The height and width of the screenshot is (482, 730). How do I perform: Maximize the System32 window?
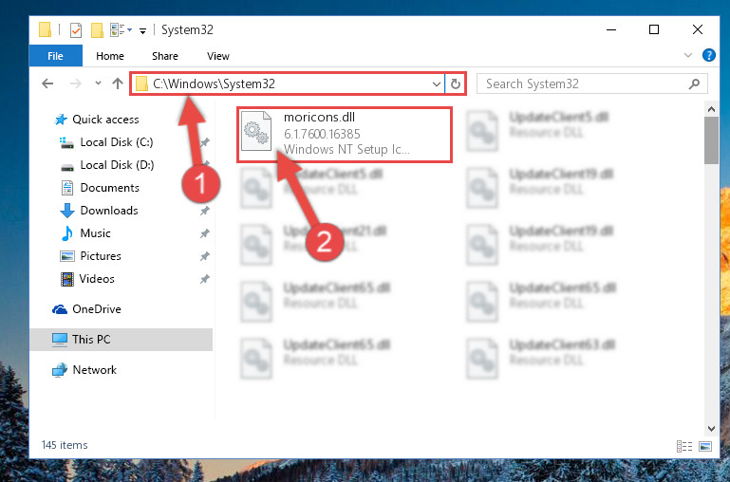click(654, 29)
